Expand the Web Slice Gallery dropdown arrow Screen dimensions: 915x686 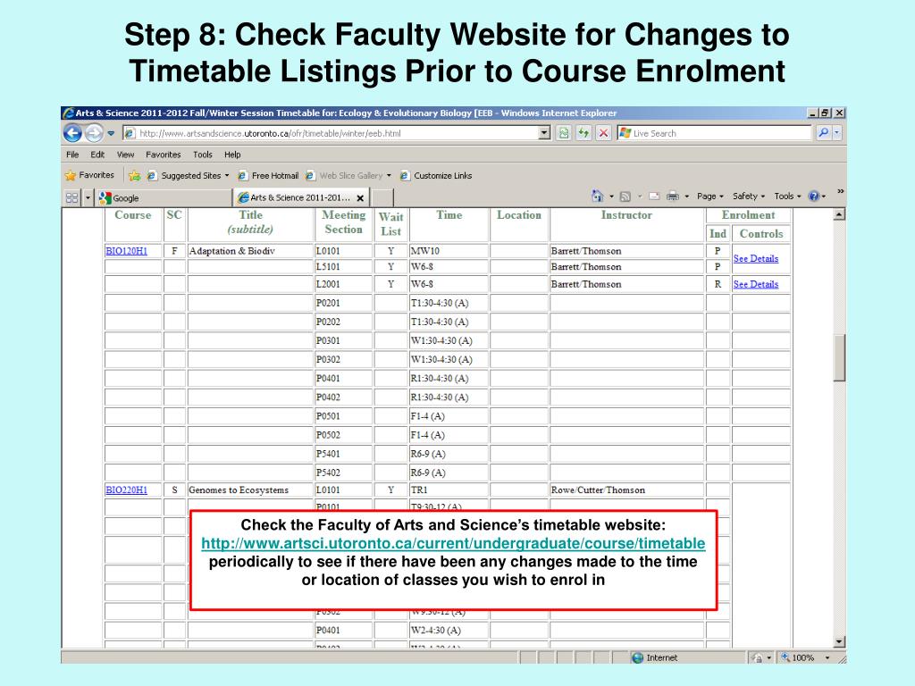pyautogui.click(x=389, y=176)
